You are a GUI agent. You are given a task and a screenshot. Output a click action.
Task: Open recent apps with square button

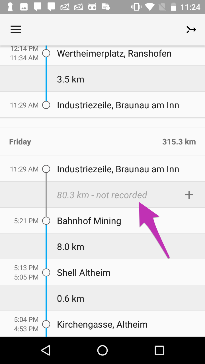coord(159,350)
